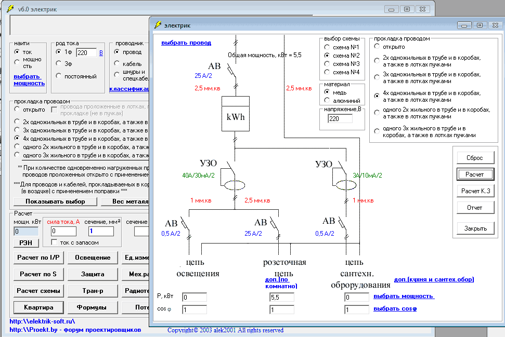This screenshot has width=505, height=337.
Task: Close the dialog with the Закрыть button
Action: 474,228
